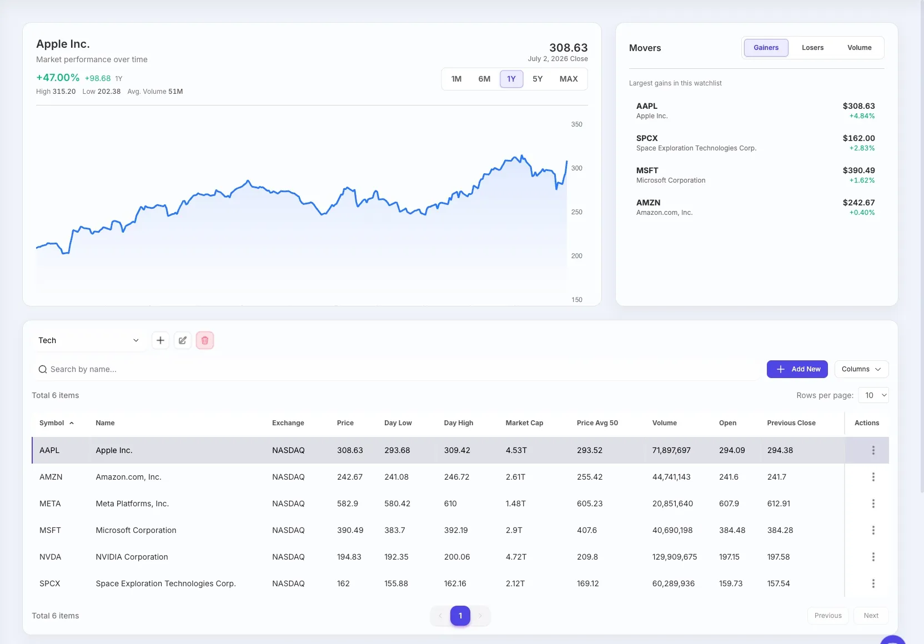Switch to the Volume tab in Movers

pyautogui.click(x=859, y=48)
